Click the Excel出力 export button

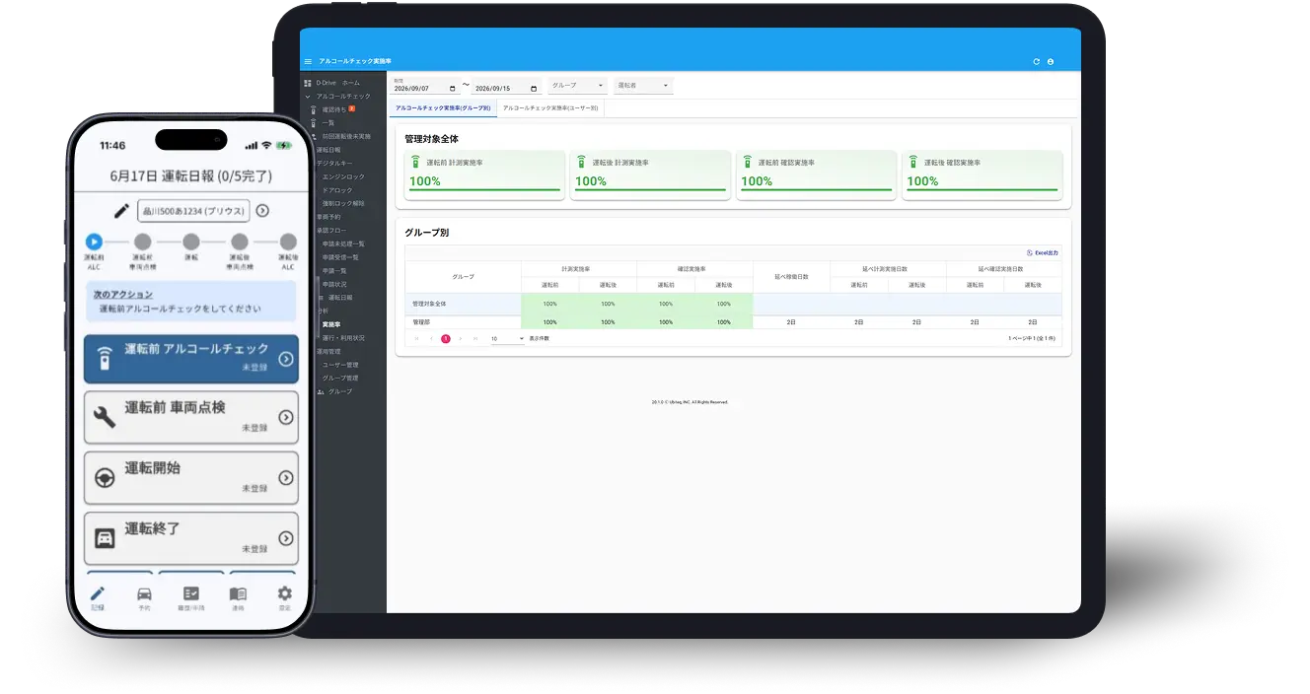[x=1043, y=253]
